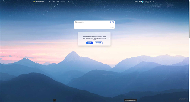This screenshot has height=102, width=190.
Task: Open the Shopping nav item
Action: coord(63,2)
